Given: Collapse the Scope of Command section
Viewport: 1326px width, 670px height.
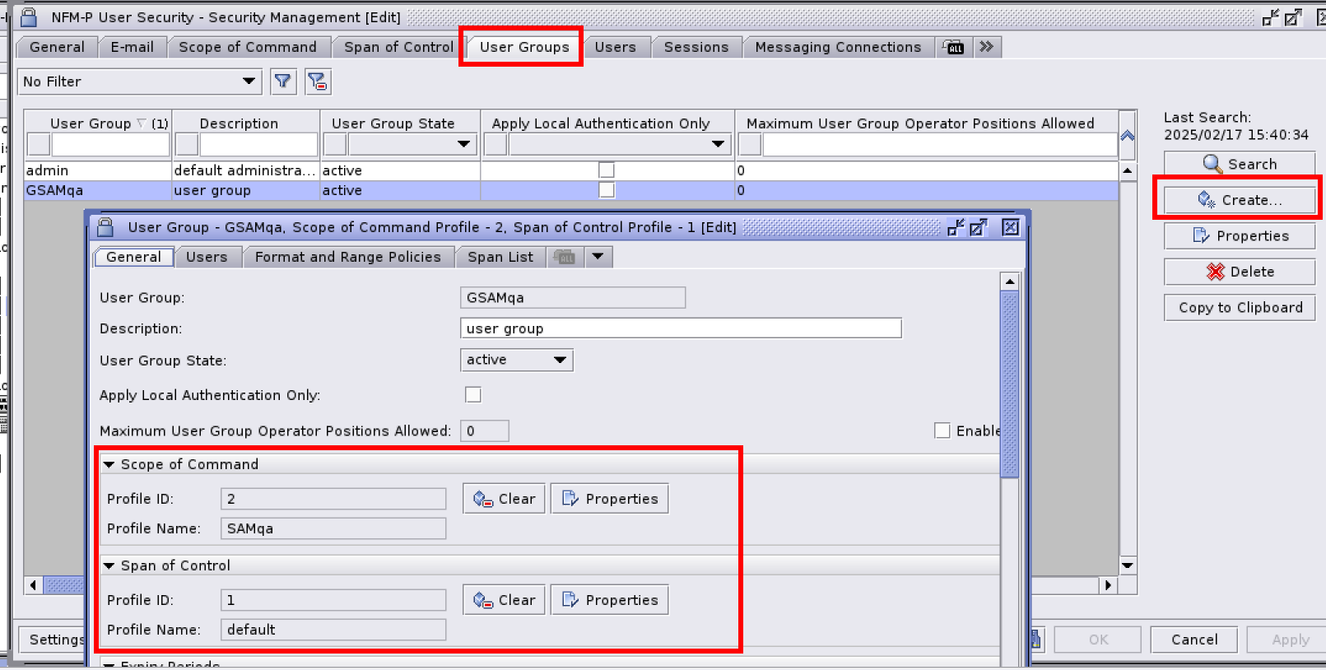Looking at the screenshot, I should click(109, 464).
